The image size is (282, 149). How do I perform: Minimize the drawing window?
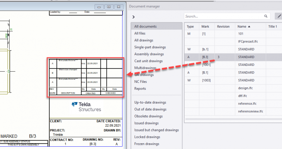(99, 7)
